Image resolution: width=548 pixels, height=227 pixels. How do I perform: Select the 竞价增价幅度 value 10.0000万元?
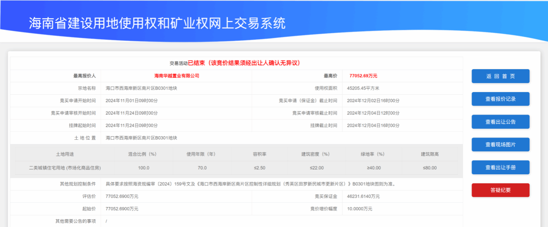(x=359, y=209)
